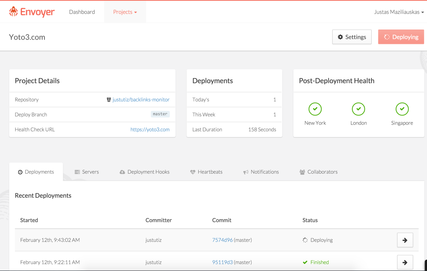
Task: Click the Post-Deployment Health heading
Action: click(336, 81)
